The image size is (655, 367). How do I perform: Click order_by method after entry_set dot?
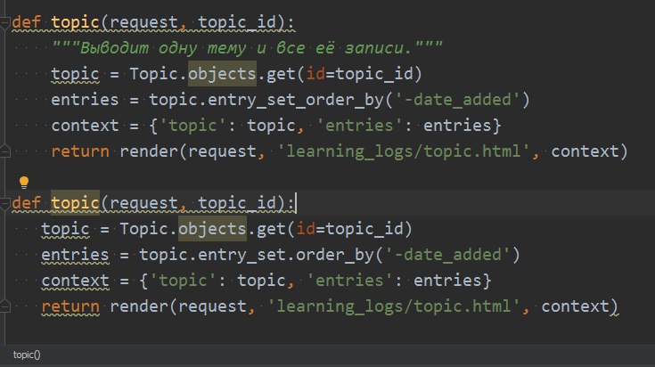334,255
